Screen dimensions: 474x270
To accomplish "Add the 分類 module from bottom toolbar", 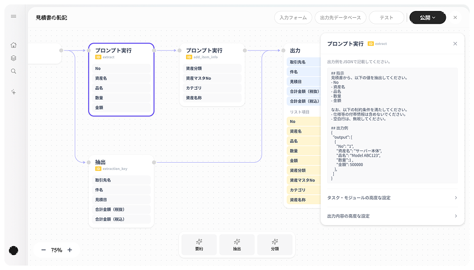I will pyautogui.click(x=275, y=244).
